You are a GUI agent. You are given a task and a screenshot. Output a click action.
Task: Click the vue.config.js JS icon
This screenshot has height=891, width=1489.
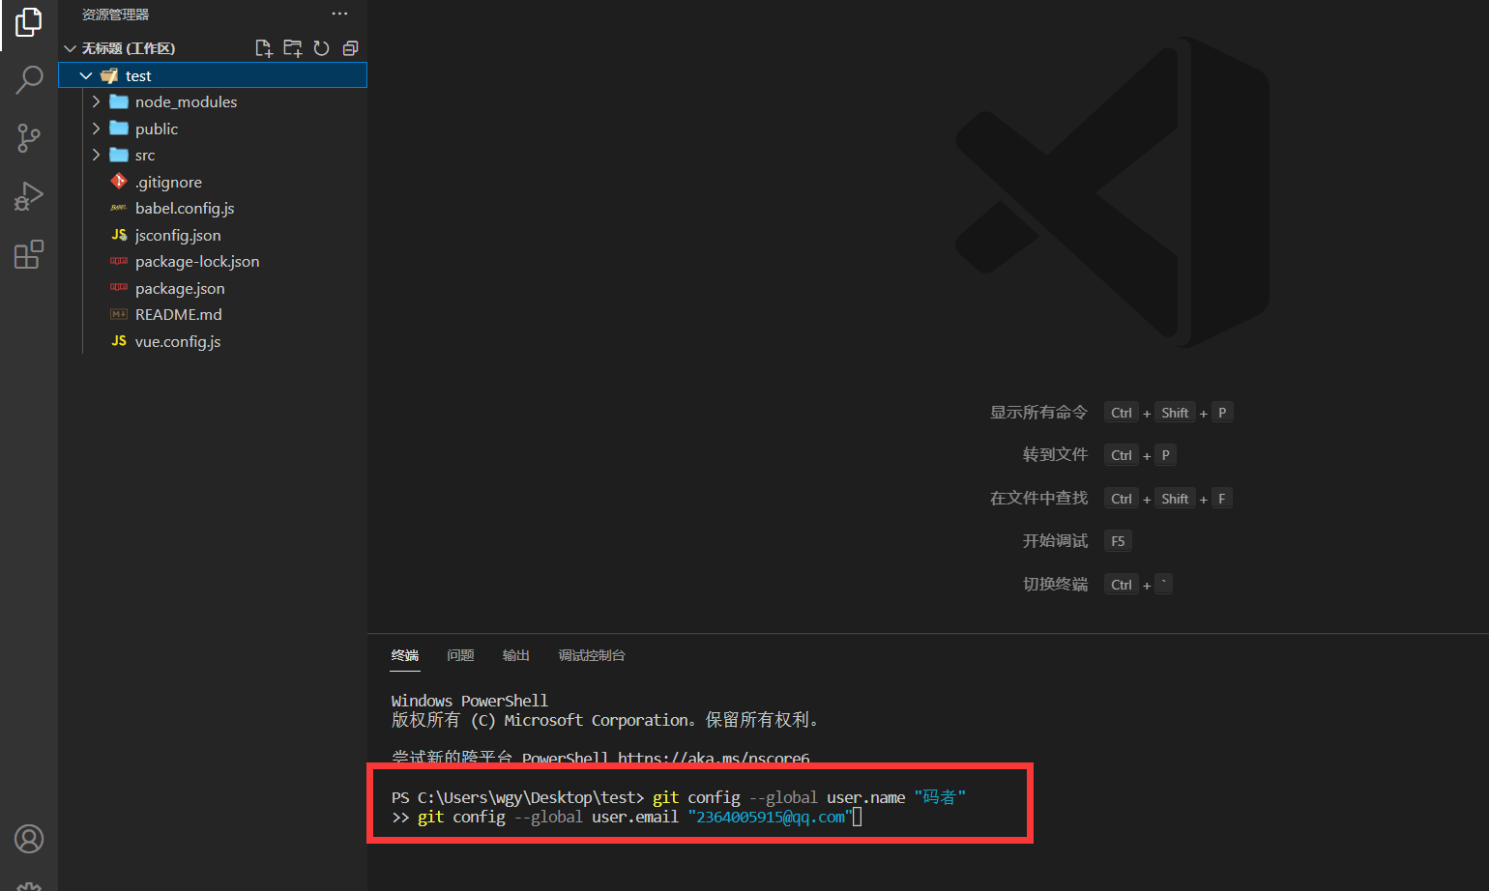pyautogui.click(x=119, y=341)
